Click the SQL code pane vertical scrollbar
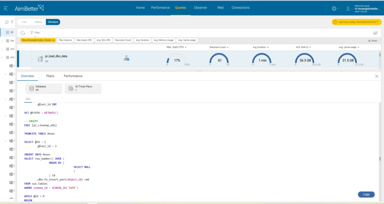This screenshot has height=204, width=384. pos(380,159)
